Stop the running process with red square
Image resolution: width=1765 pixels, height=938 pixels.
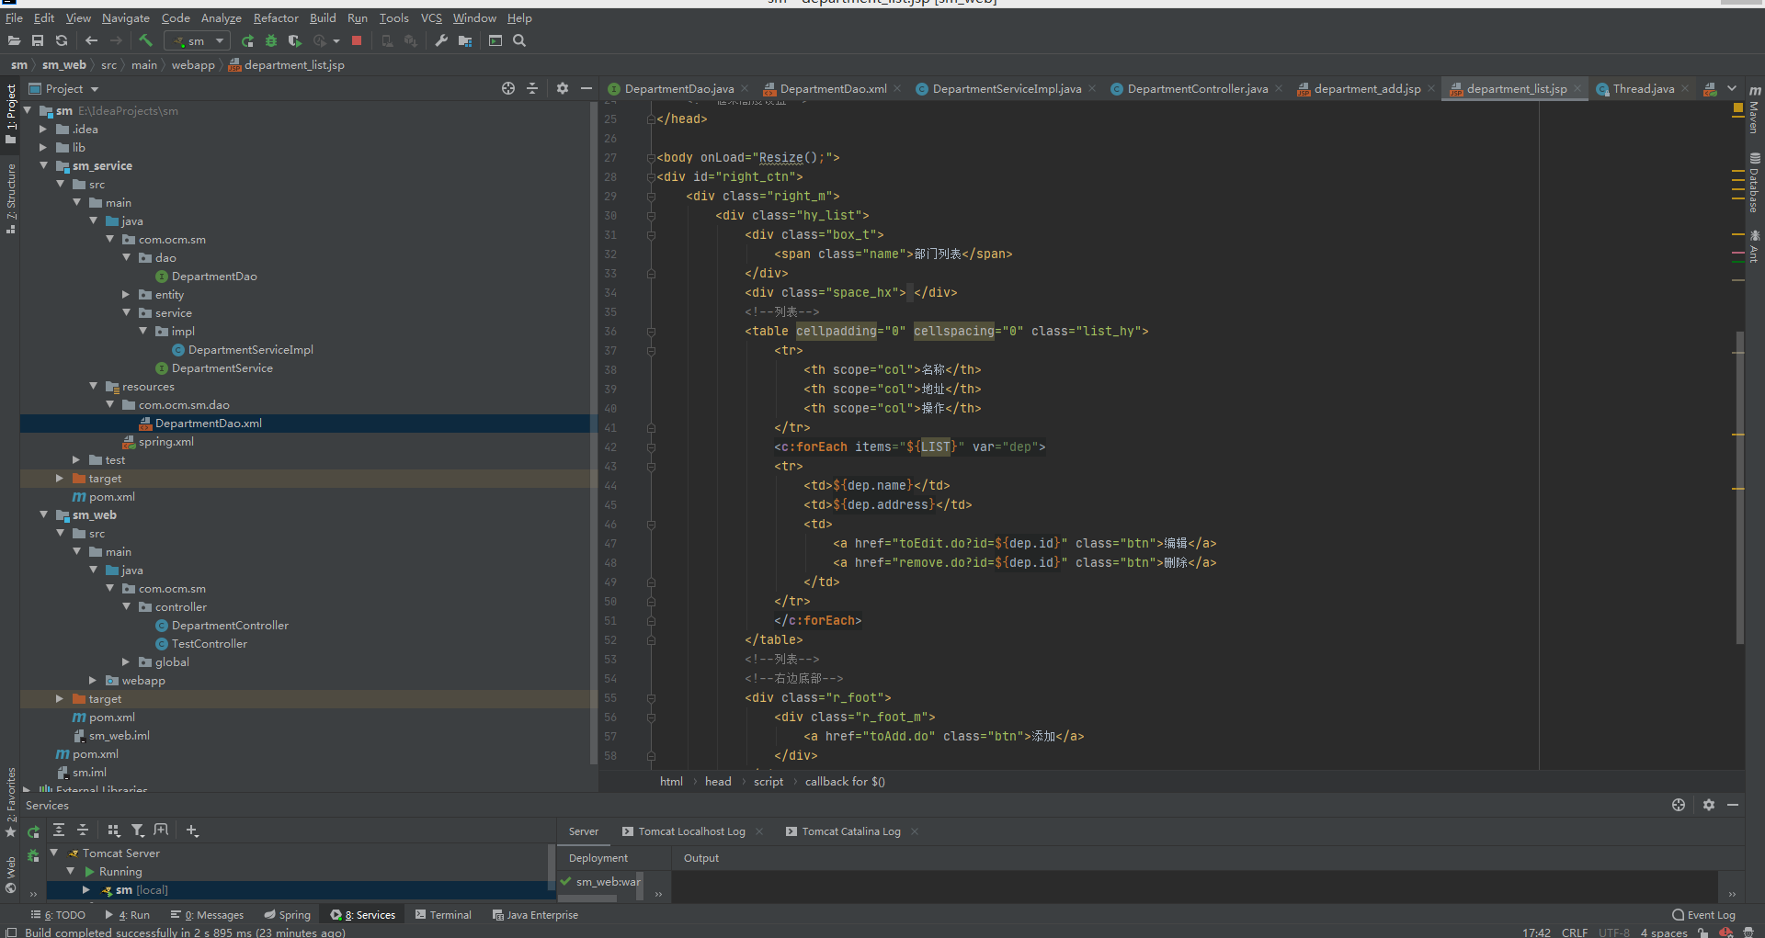(x=357, y=40)
